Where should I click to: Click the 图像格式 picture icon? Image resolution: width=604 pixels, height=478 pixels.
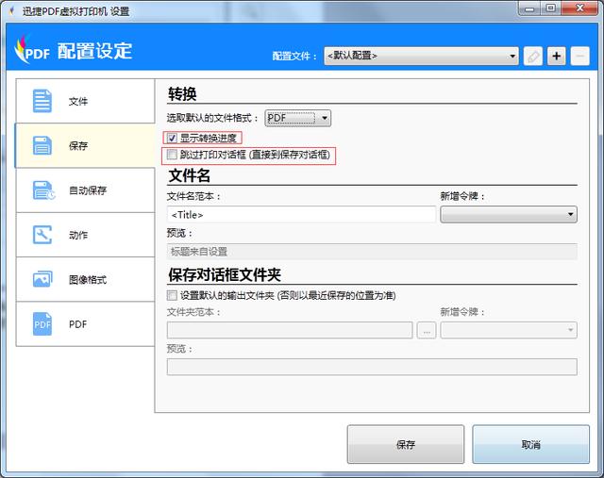pos(43,280)
